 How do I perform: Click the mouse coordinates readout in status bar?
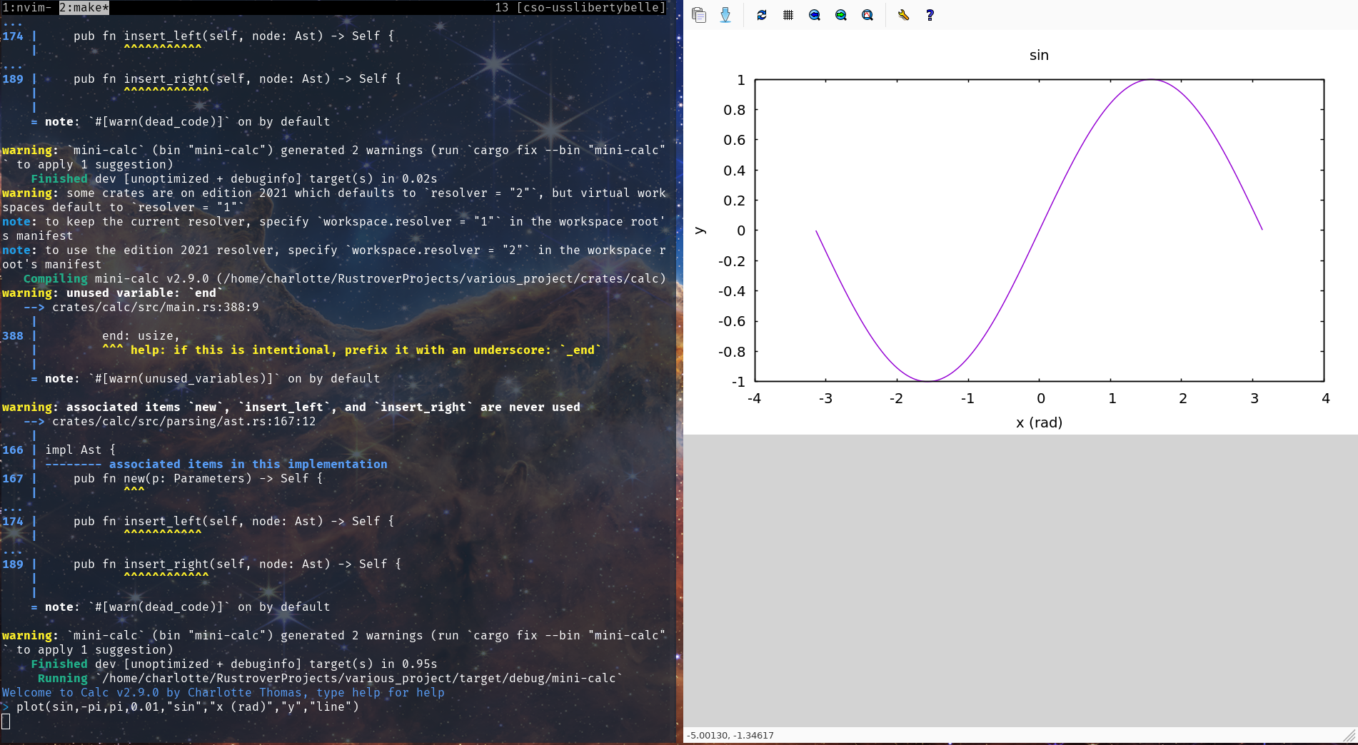[x=730, y=736]
